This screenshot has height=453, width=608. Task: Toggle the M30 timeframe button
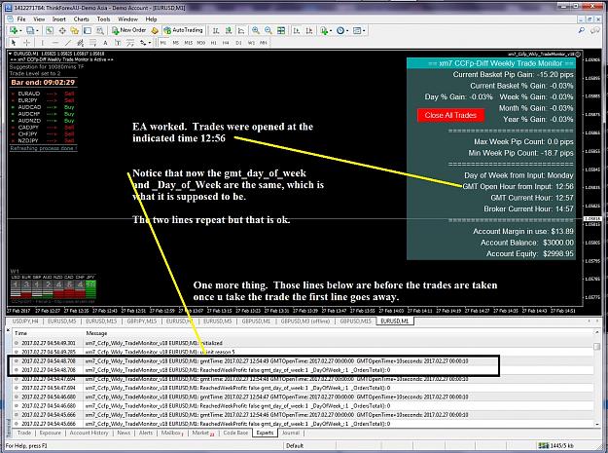coord(200,43)
